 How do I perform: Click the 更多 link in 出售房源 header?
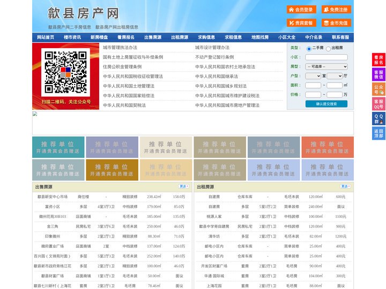pos(184,187)
